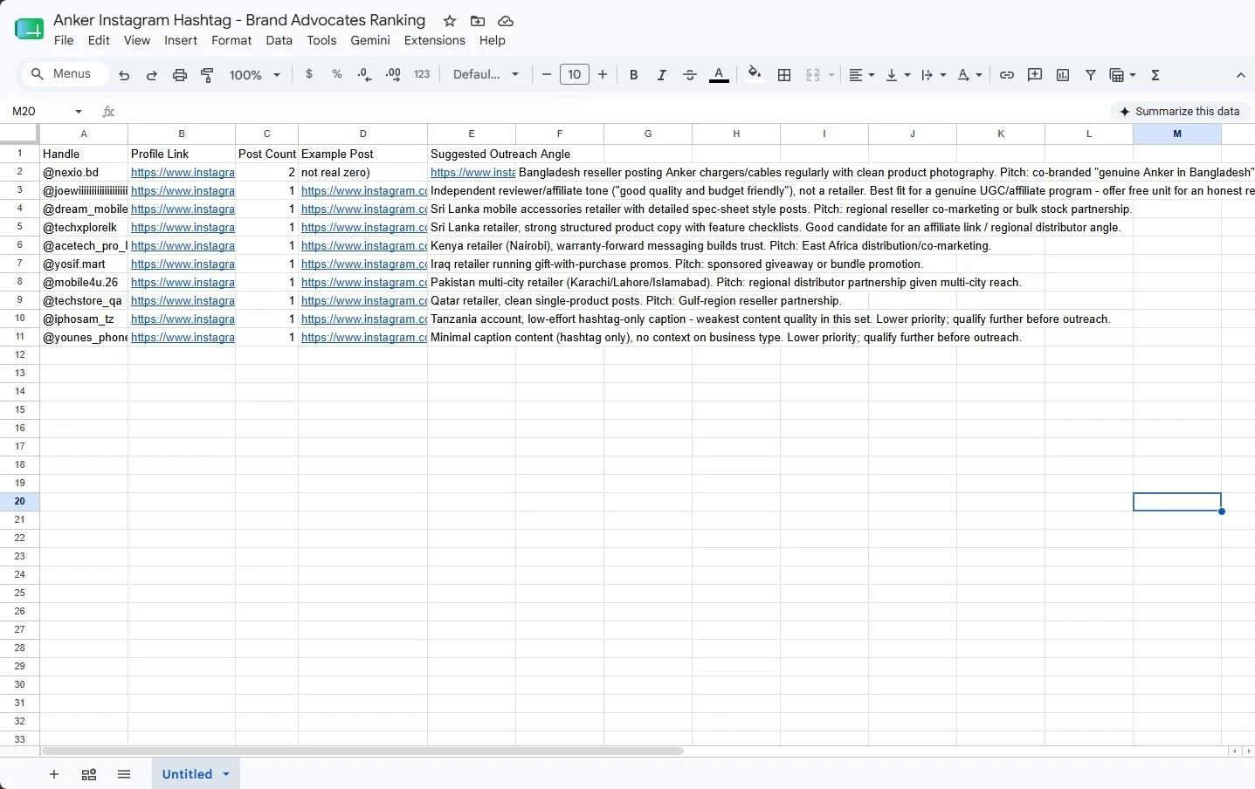Click the Insert link icon
This screenshot has height=789, width=1255.
(x=1007, y=75)
